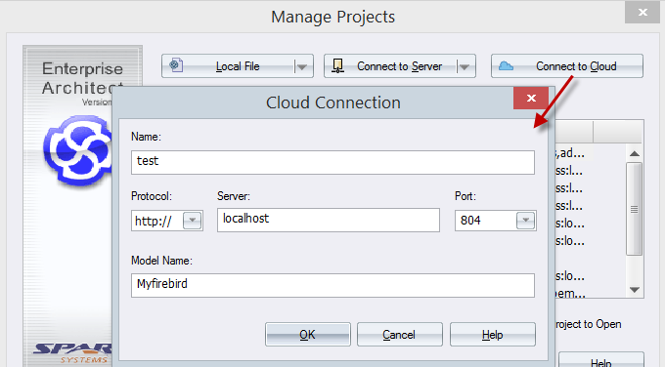Screen dimensions: 665x367
Task: Click the Enterprise Architect blue logo
Action: (78, 151)
